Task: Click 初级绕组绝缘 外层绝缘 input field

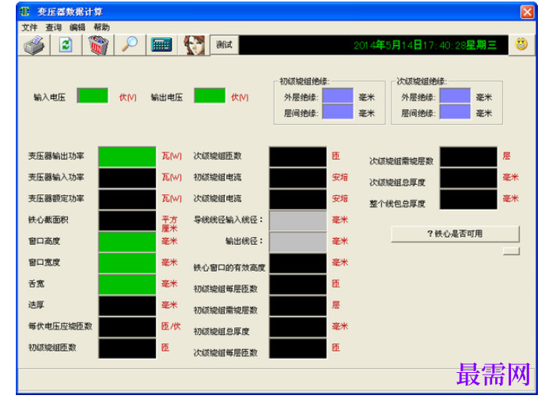Action: click(x=338, y=96)
